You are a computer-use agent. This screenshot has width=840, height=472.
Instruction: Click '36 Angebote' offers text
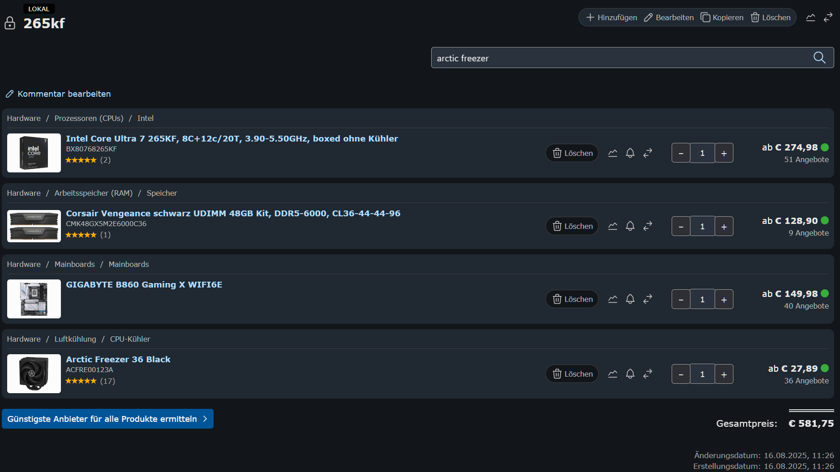click(806, 381)
